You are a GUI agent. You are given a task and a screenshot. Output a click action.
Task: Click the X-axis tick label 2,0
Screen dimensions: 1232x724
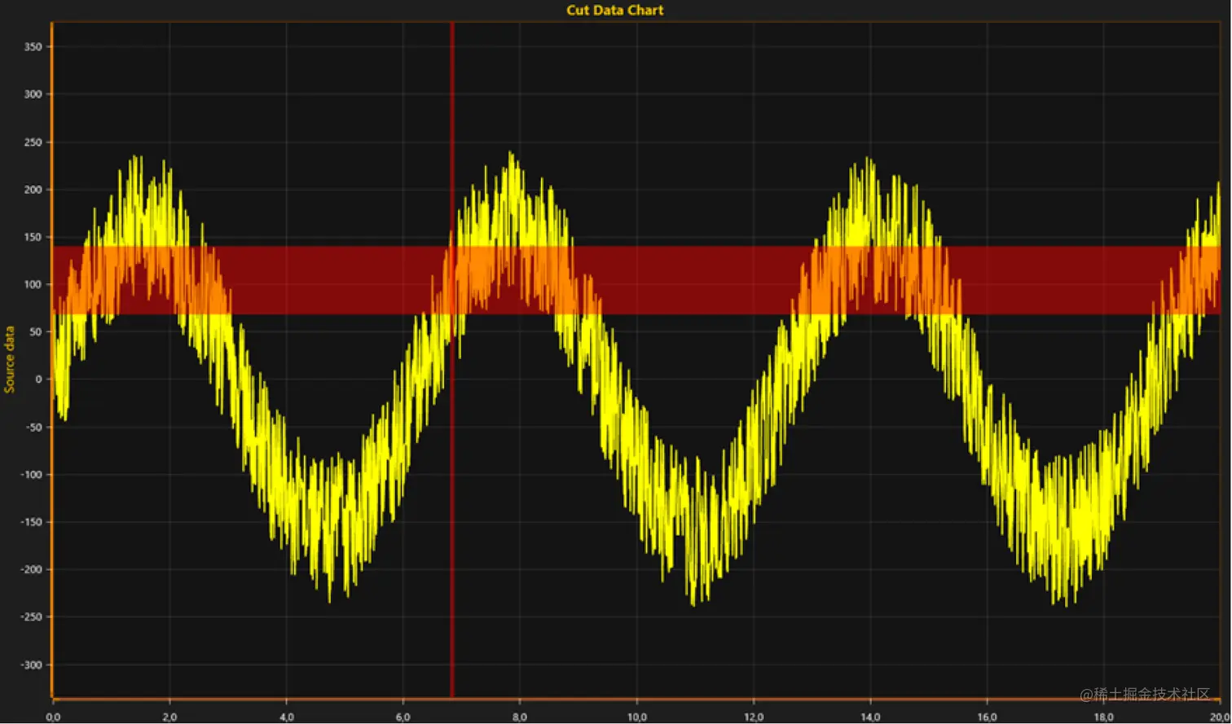[169, 717]
